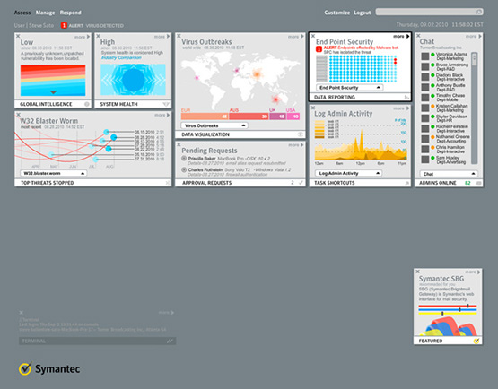Image resolution: width=498 pixels, height=389 pixels.
Task: Click the Global Intelligence globe icon
Action: [x=87, y=104]
